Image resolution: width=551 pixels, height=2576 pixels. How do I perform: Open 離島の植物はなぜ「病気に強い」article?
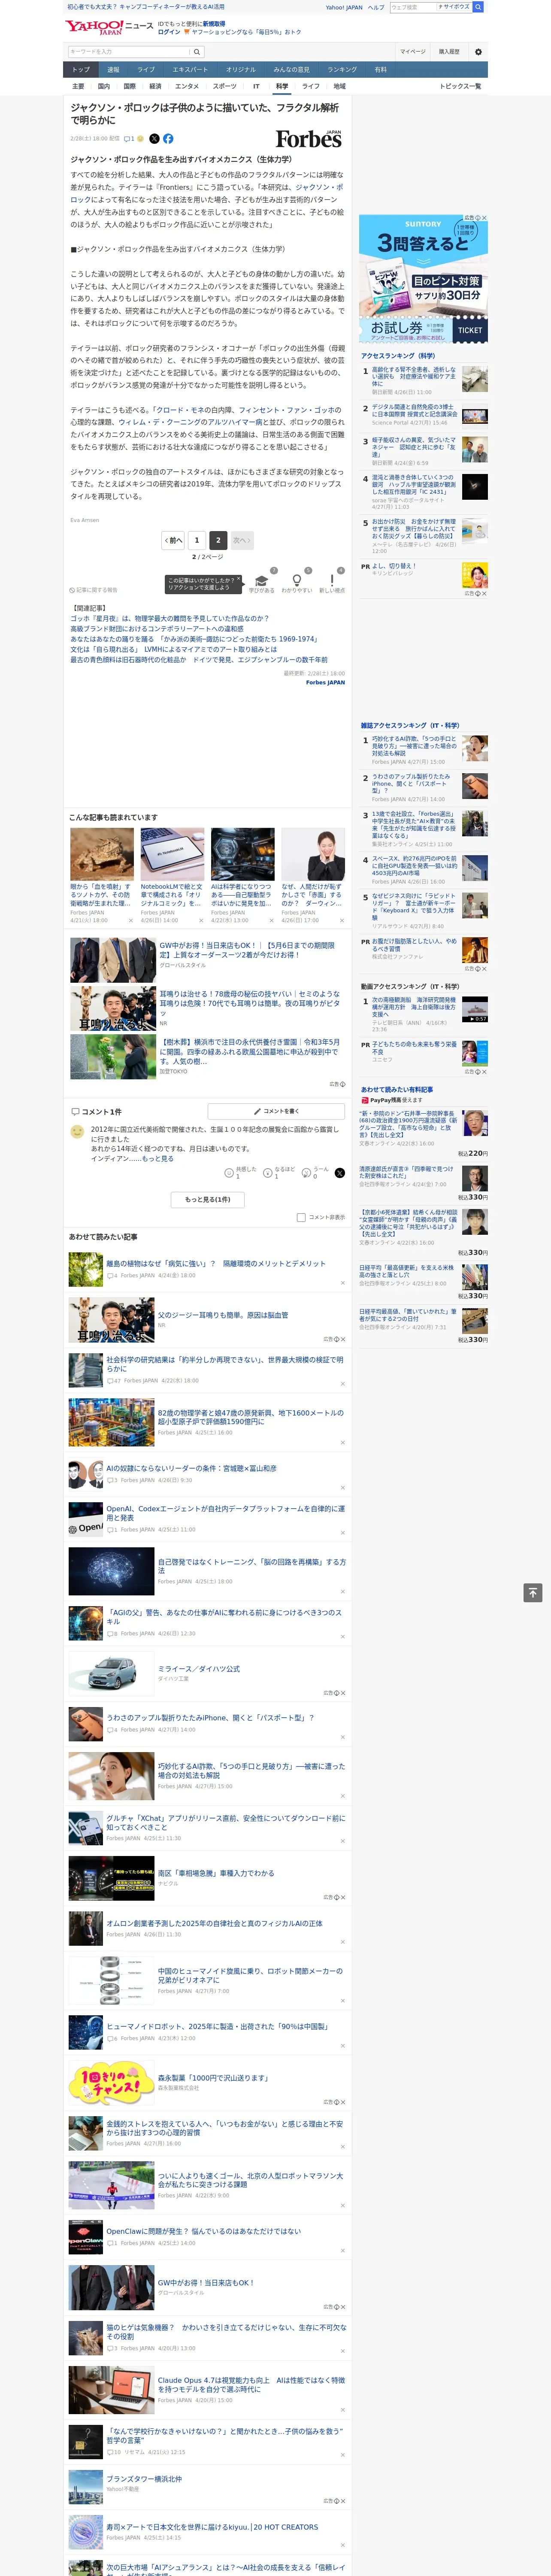[x=216, y=1264]
